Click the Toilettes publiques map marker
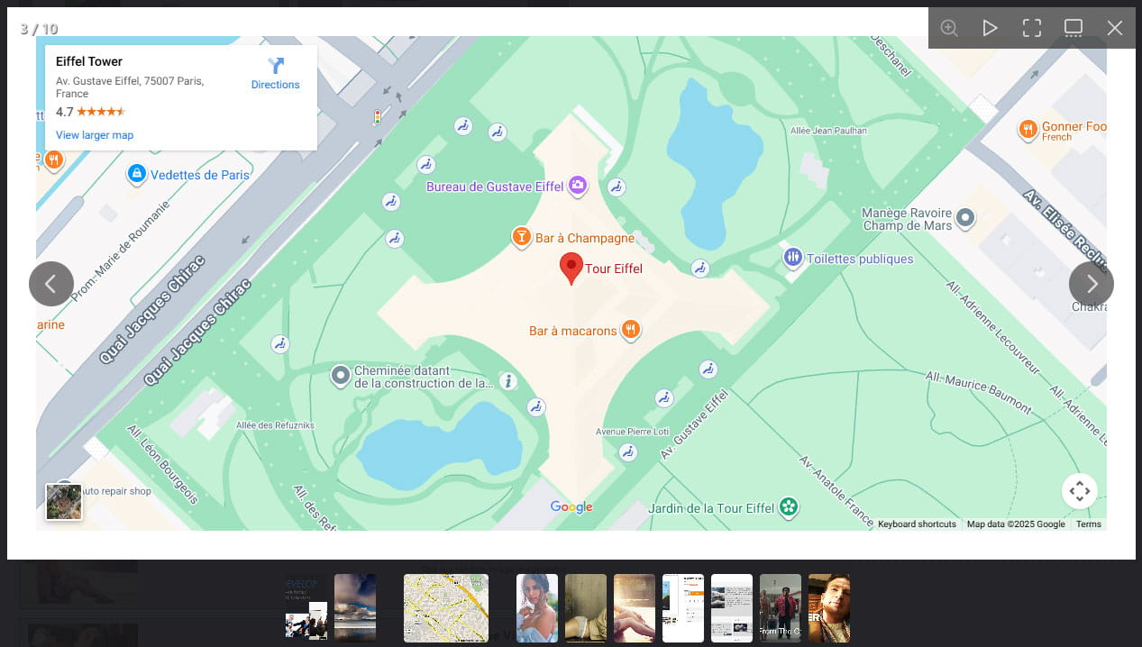1142x647 pixels. click(792, 258)
